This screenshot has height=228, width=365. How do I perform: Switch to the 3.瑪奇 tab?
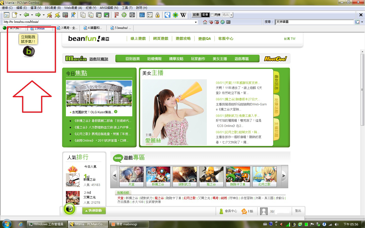click(68, 28)
